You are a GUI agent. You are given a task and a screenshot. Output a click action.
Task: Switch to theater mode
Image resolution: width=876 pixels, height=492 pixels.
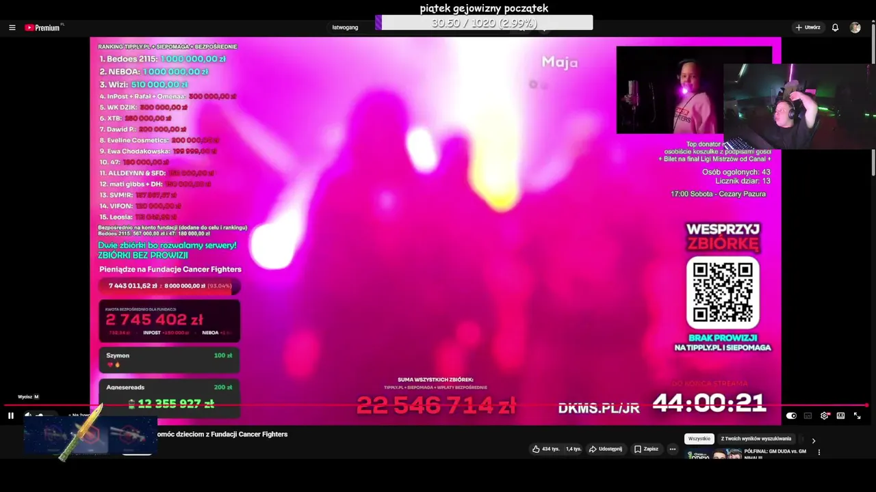click(840, 415)
